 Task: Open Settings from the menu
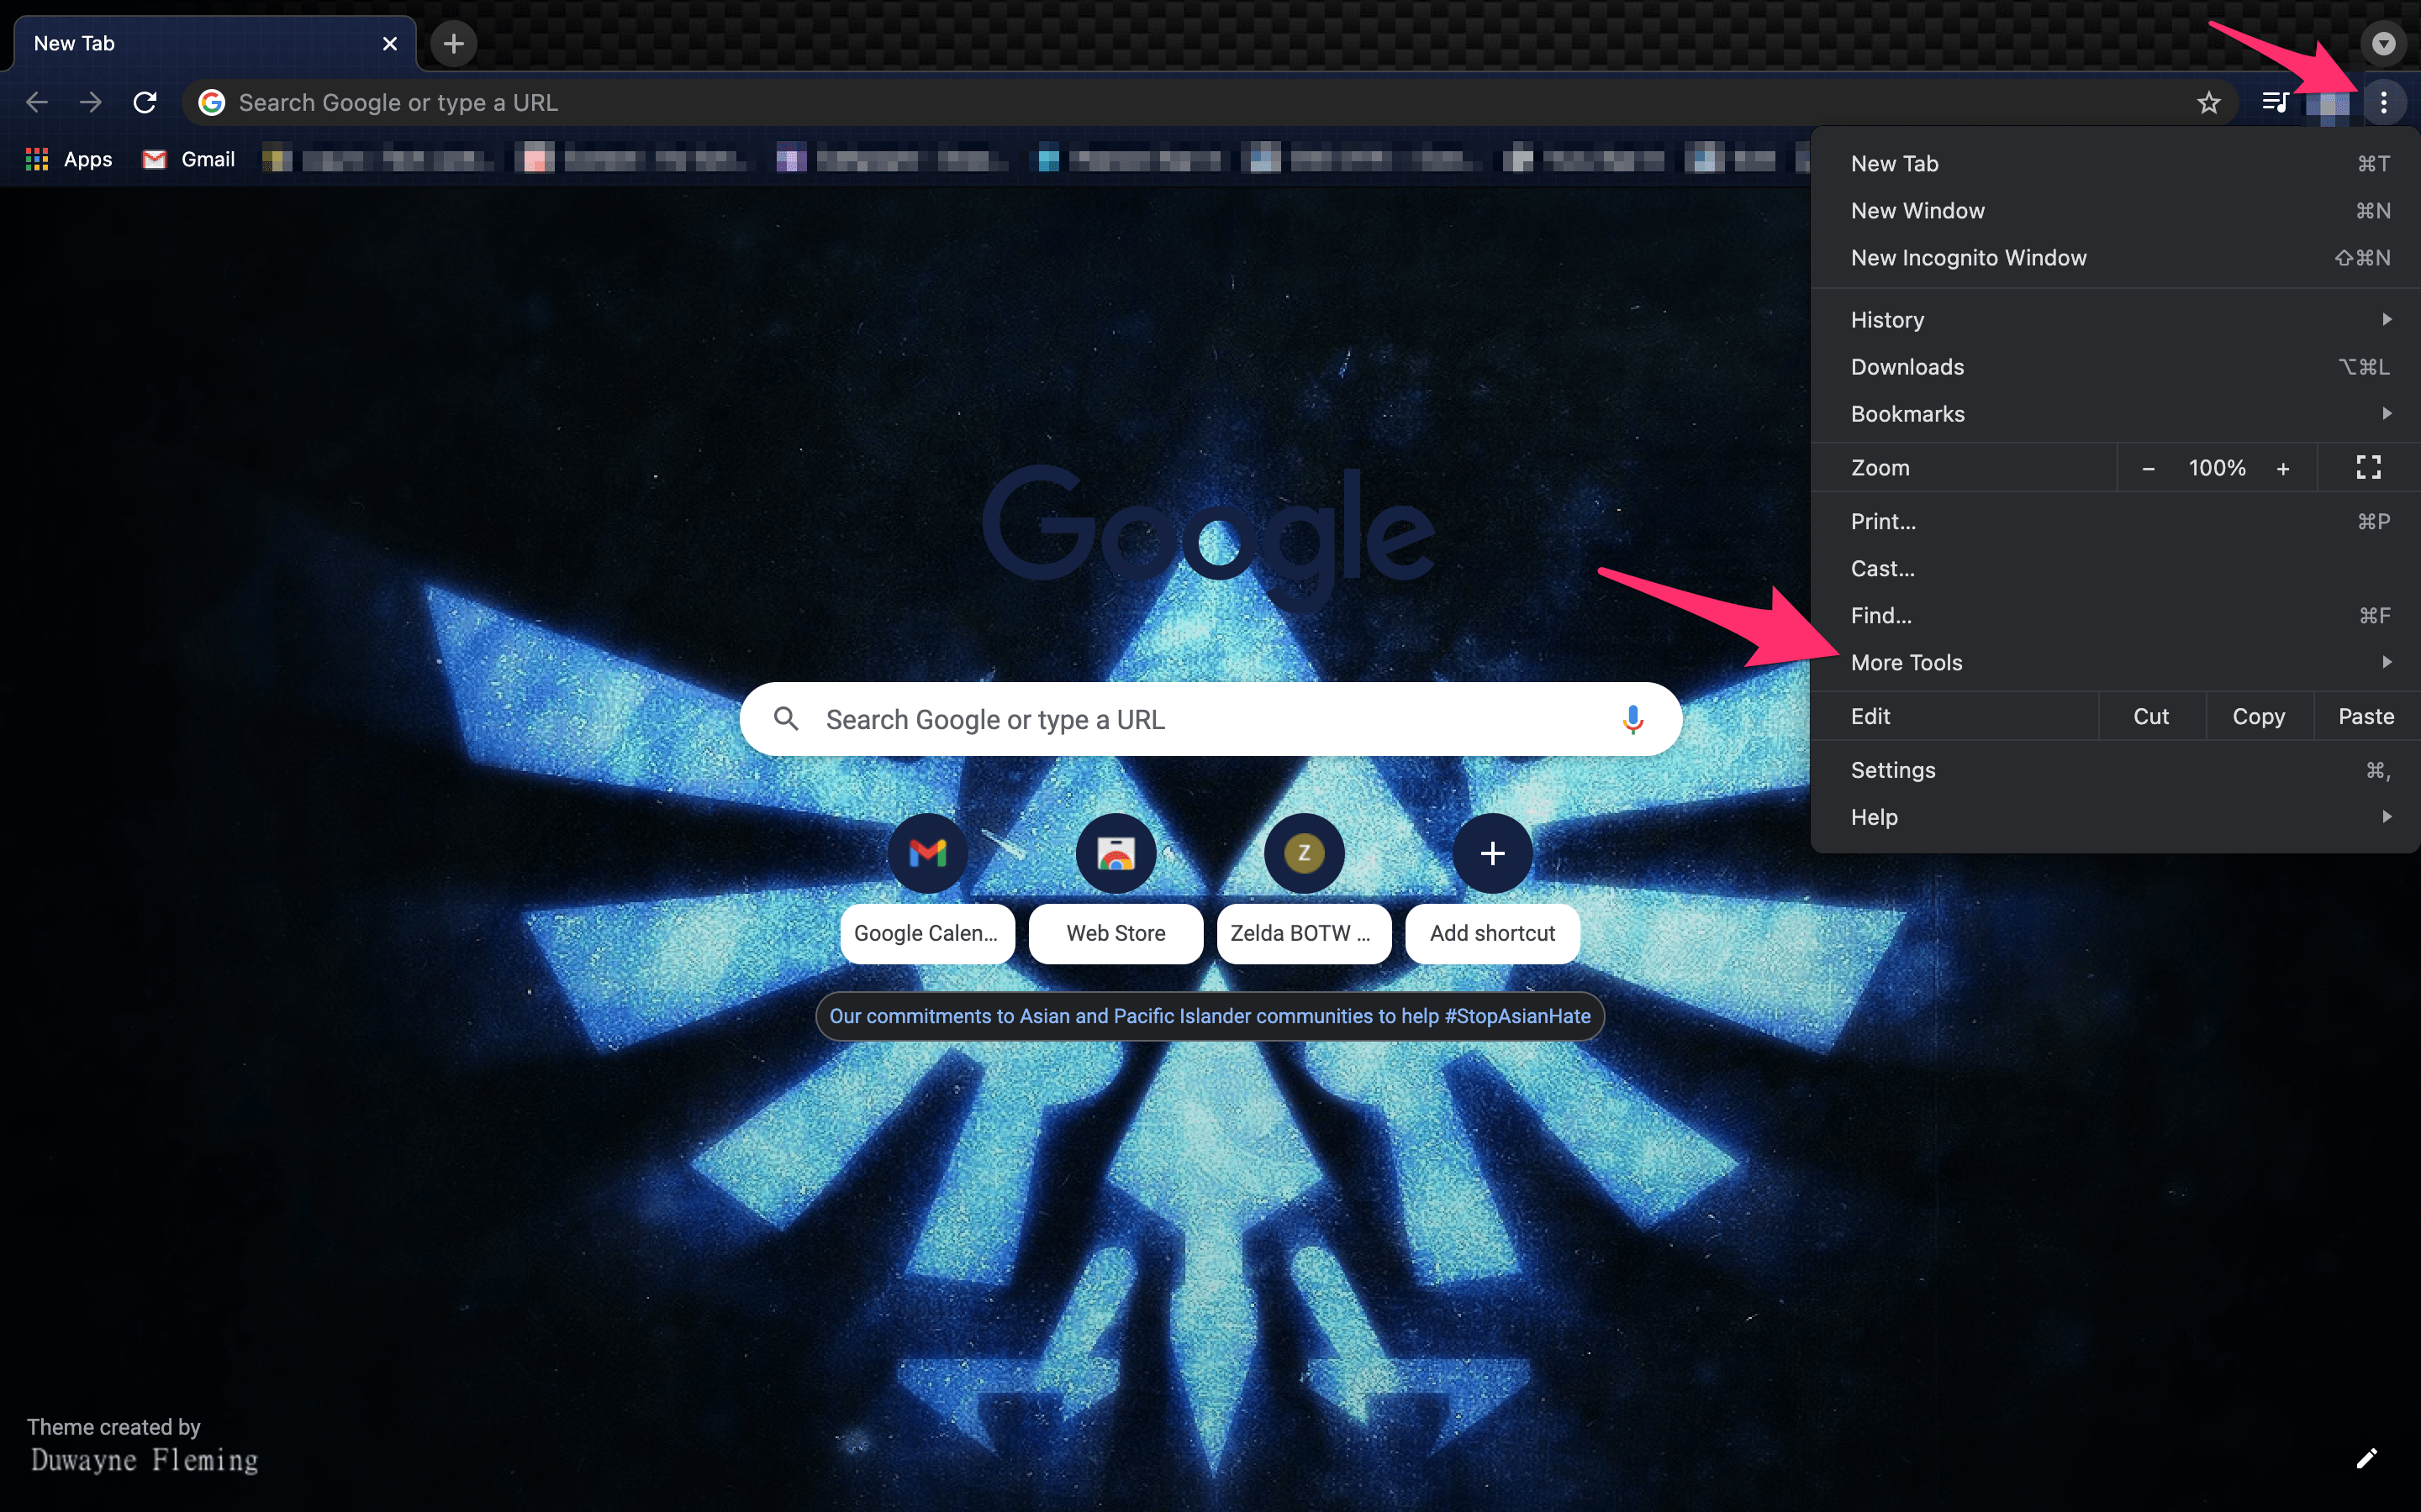1893,770
